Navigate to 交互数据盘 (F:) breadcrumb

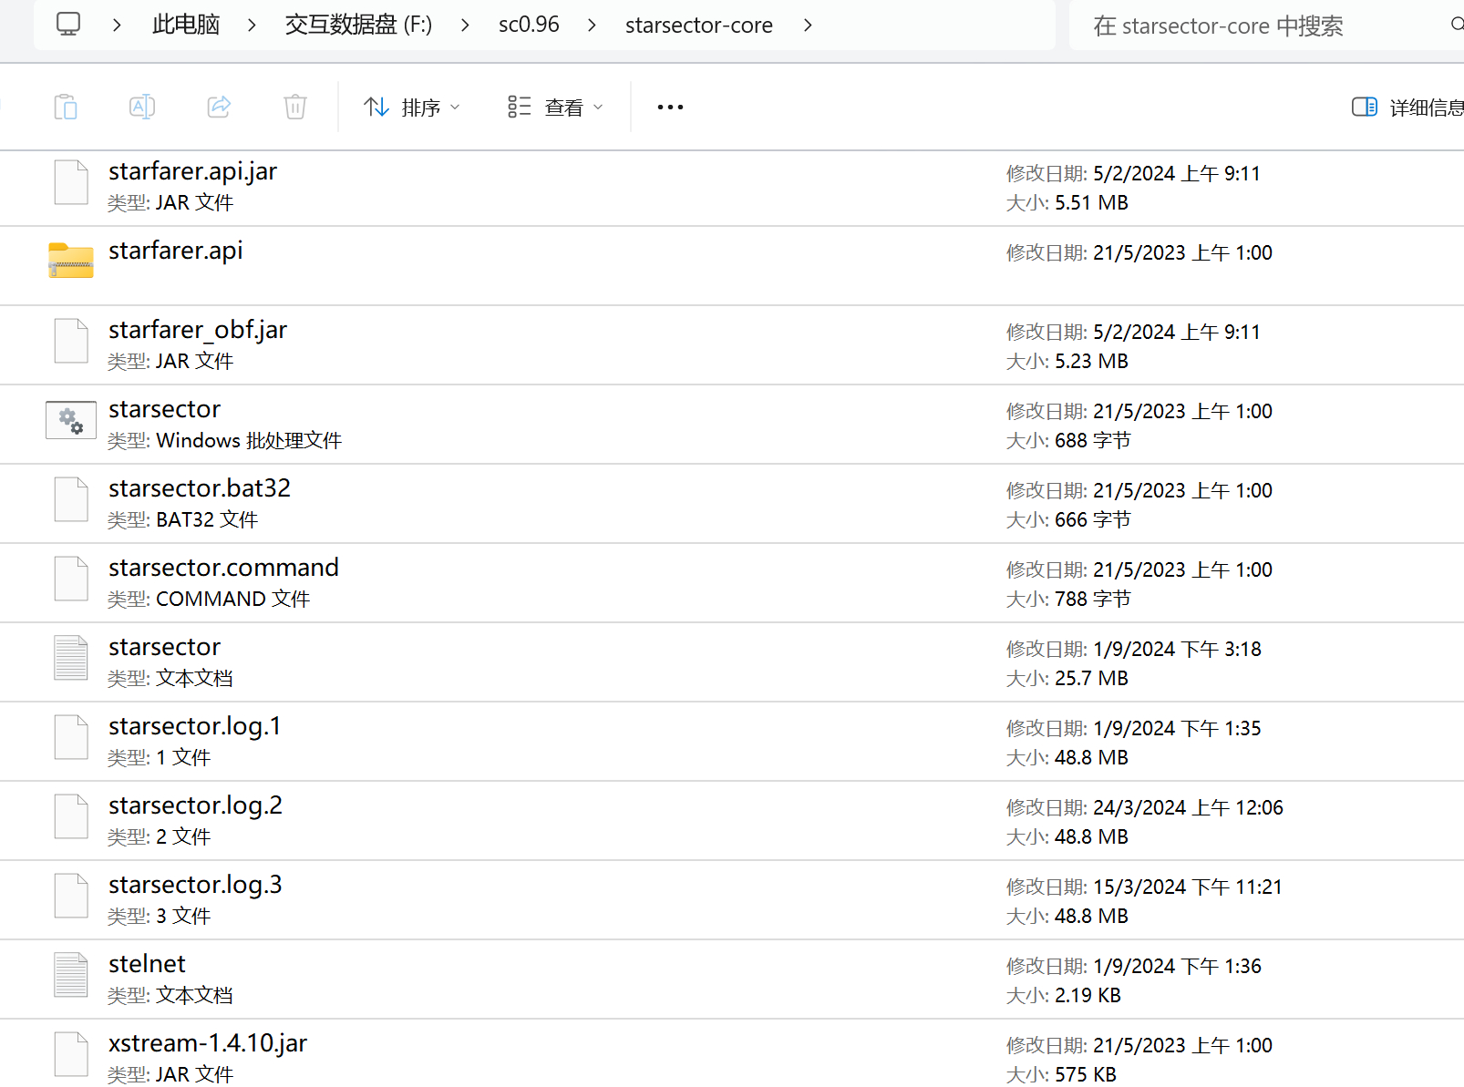point(358,26)
